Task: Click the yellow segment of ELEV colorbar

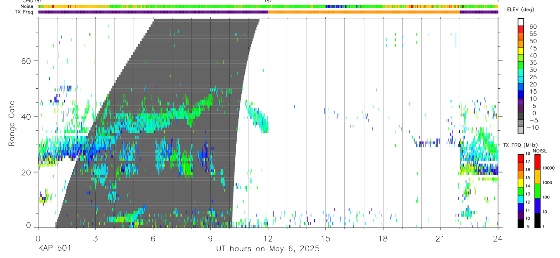Action: coord(521,51)
